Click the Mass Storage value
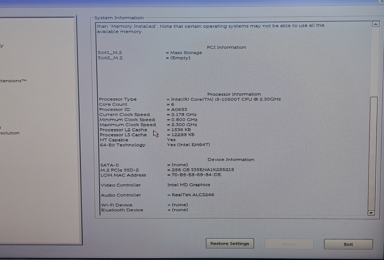 coord(186,53)
